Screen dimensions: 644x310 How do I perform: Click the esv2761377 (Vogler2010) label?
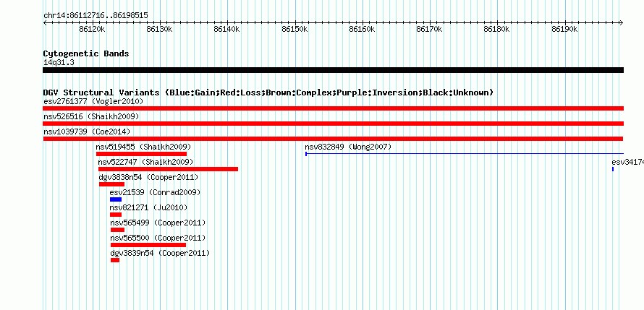tap(93, 101)
